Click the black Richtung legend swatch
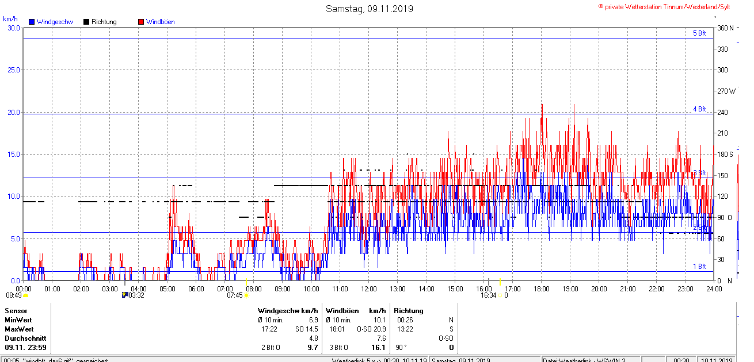This screenshot has width=754, height=362. pyautogui.click(x=86, y=22)
